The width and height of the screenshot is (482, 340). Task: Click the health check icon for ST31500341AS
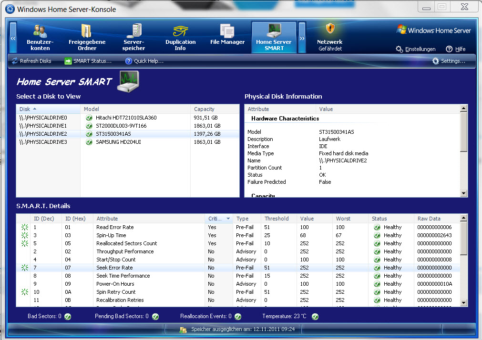[89, 134]
